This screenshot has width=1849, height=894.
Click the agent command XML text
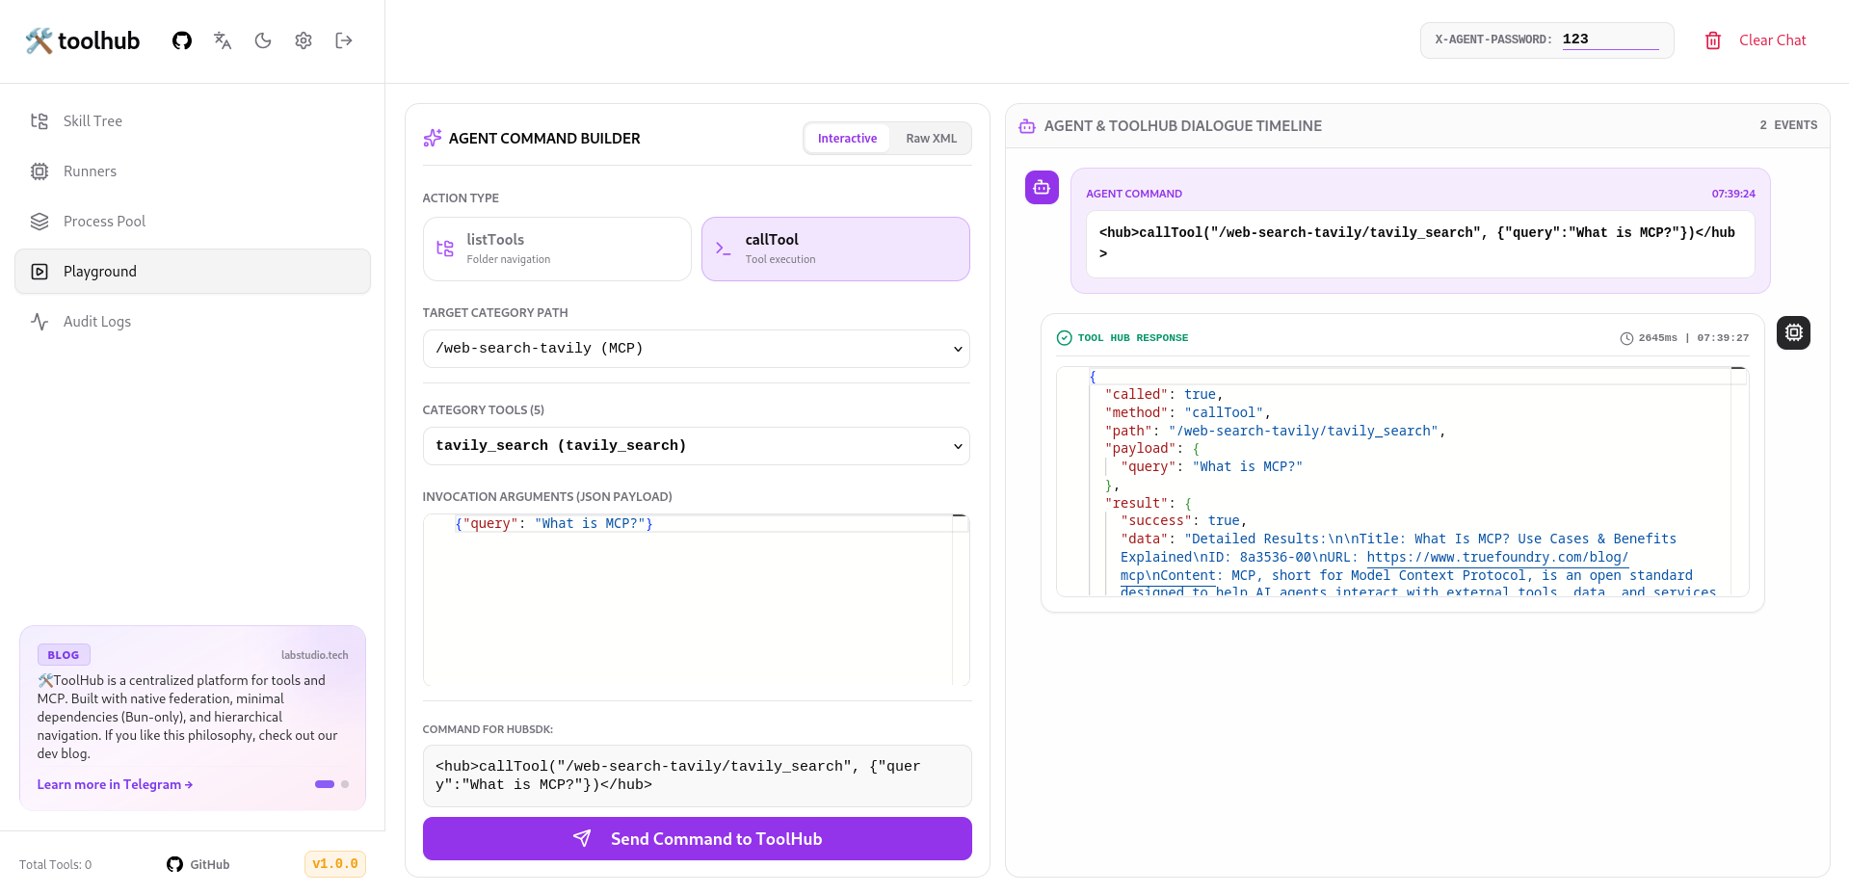pyautogui.click(x=1418, y=244)
